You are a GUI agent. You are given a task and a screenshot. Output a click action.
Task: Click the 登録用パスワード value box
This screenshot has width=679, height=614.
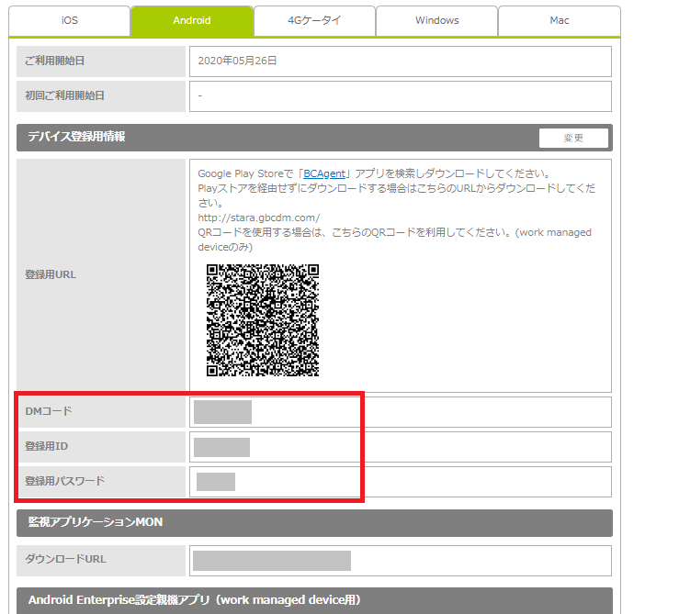pyautogui.click(x=400, y=482)
